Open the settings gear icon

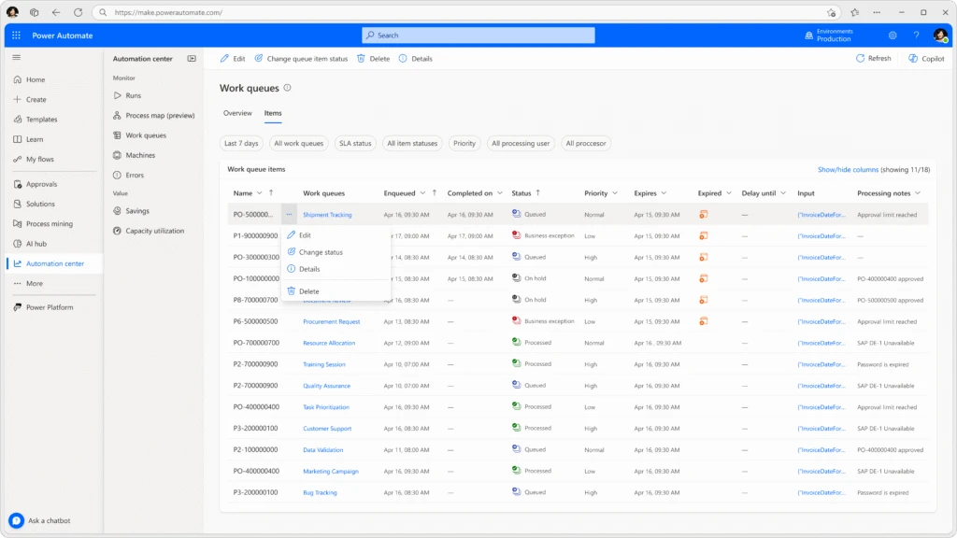point(893,35)
